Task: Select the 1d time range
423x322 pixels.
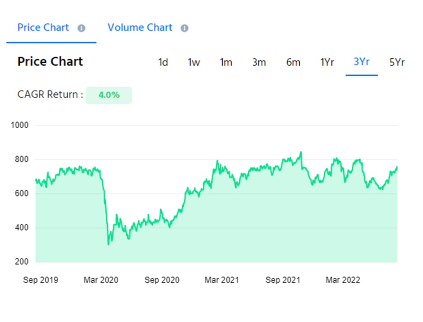Action: coord(163,62)
